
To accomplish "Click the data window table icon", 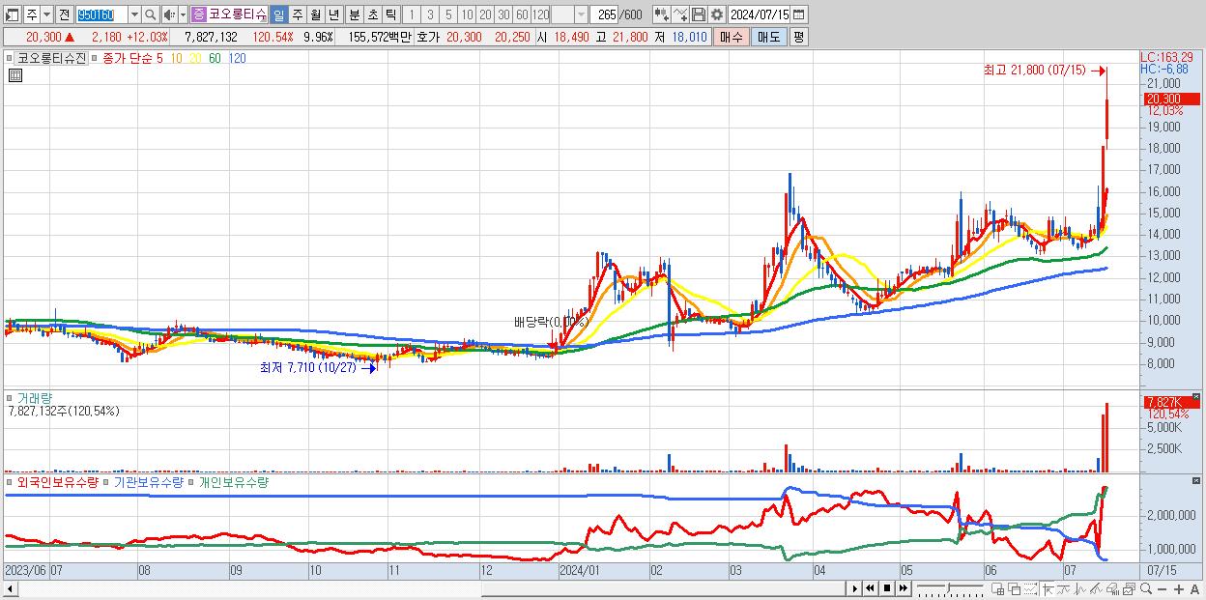I will pos(998,588).
